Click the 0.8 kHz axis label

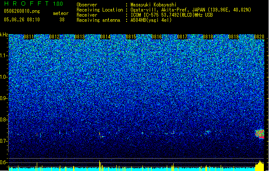pos(4,120)
